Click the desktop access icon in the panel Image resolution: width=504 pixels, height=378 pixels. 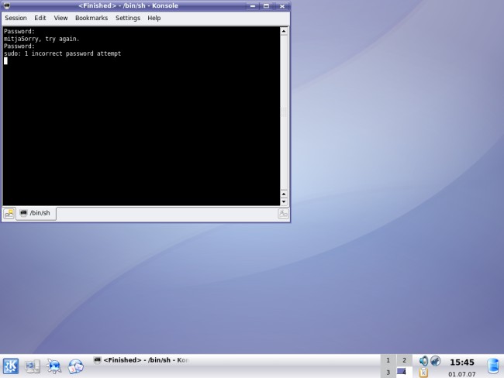(x=32, y=366)
